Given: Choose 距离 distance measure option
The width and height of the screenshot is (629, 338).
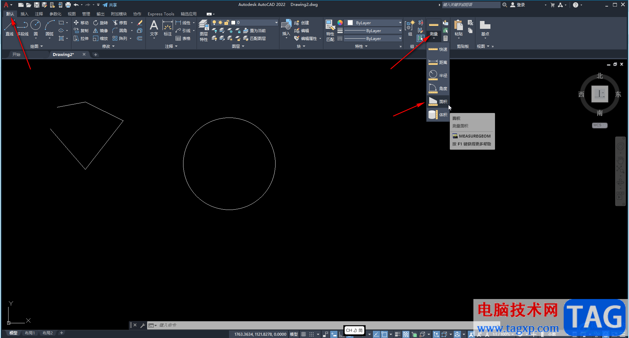Looking at the screenshot, I should [438, 62].
